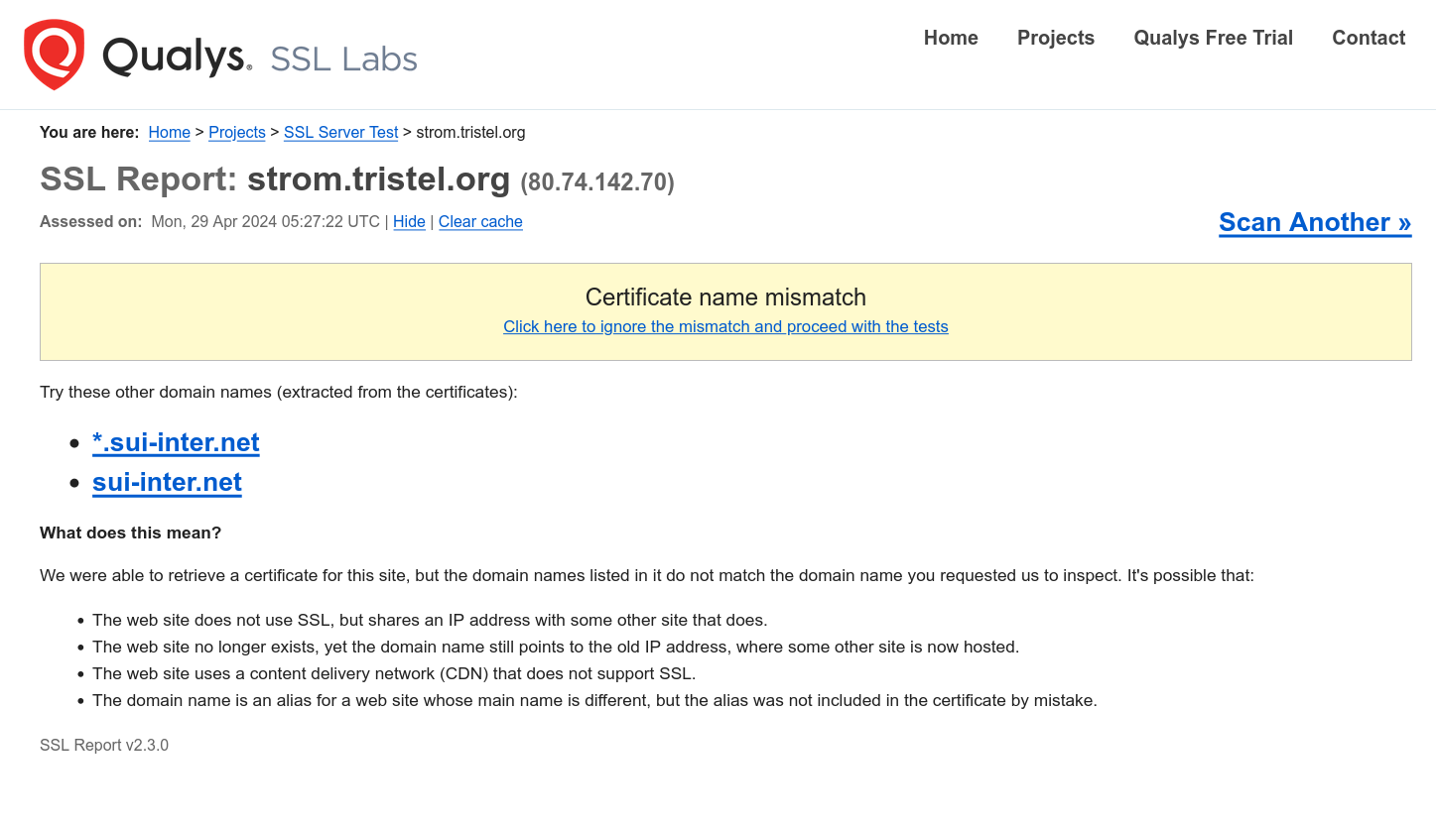
Task: Follow the Home breadcrumb link
Action: 170,133
